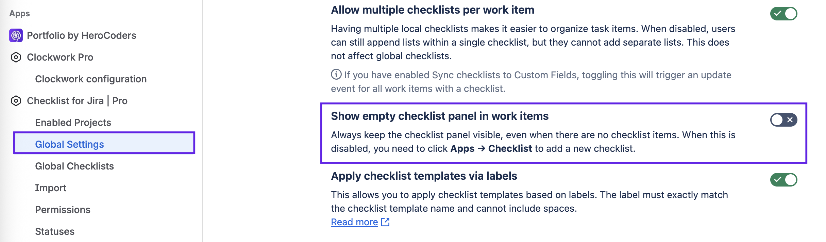
Task: Enable Show empty checklist panel toggle
Action: point(783,120)
